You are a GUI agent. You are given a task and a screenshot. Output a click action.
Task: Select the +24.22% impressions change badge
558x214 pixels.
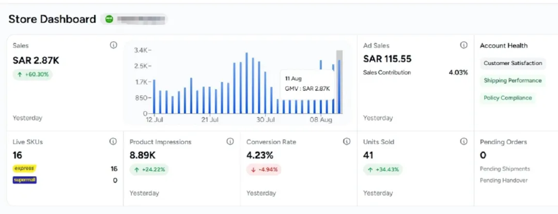[x=149, y=170]
